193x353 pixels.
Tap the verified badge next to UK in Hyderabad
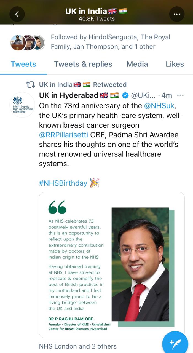pos(125,95)
